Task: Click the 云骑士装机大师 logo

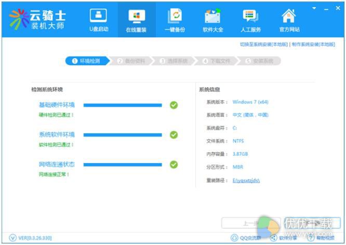Action: coord(37,19)
